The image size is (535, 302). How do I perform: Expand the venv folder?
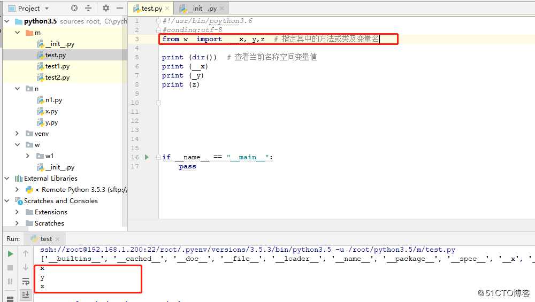(18, 133)
